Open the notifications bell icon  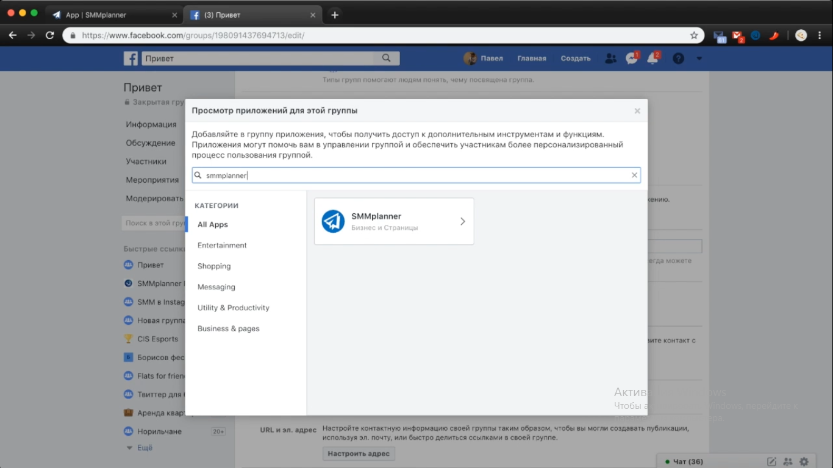tap(653, 58)
